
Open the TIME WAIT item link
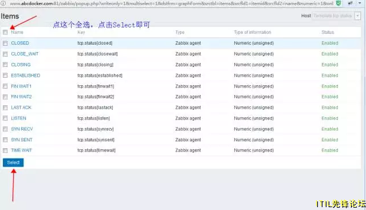[x=21, y=150]
